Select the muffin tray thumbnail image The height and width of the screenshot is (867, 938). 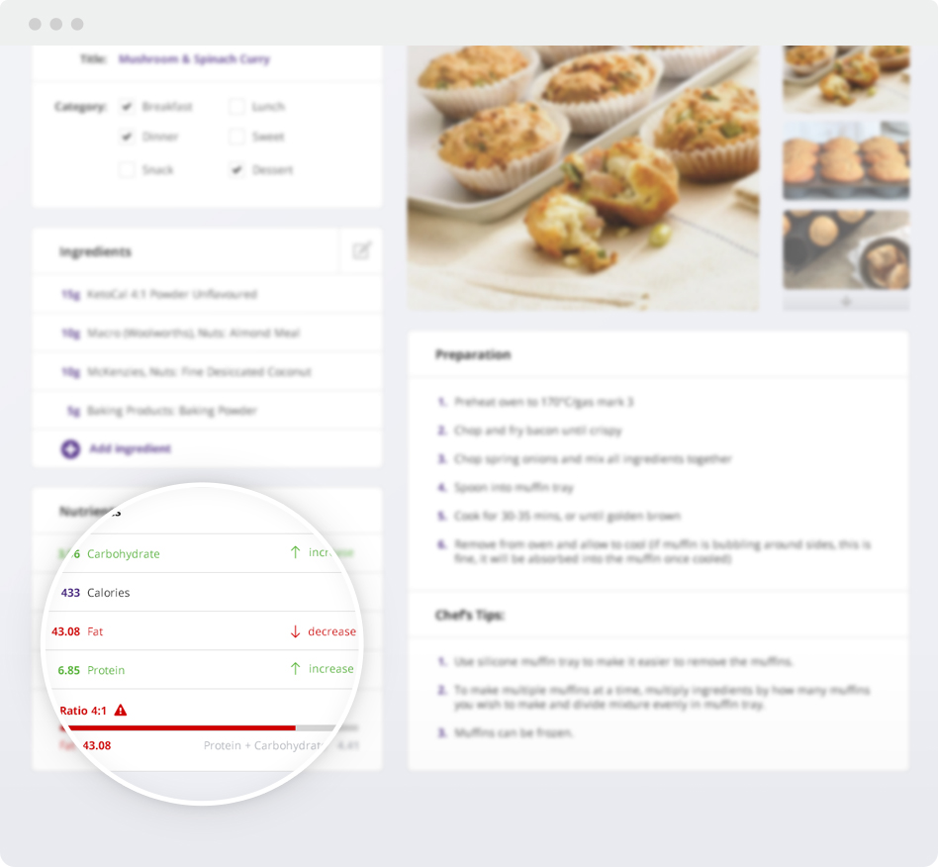pyautogui.click(x=846, y=160)
